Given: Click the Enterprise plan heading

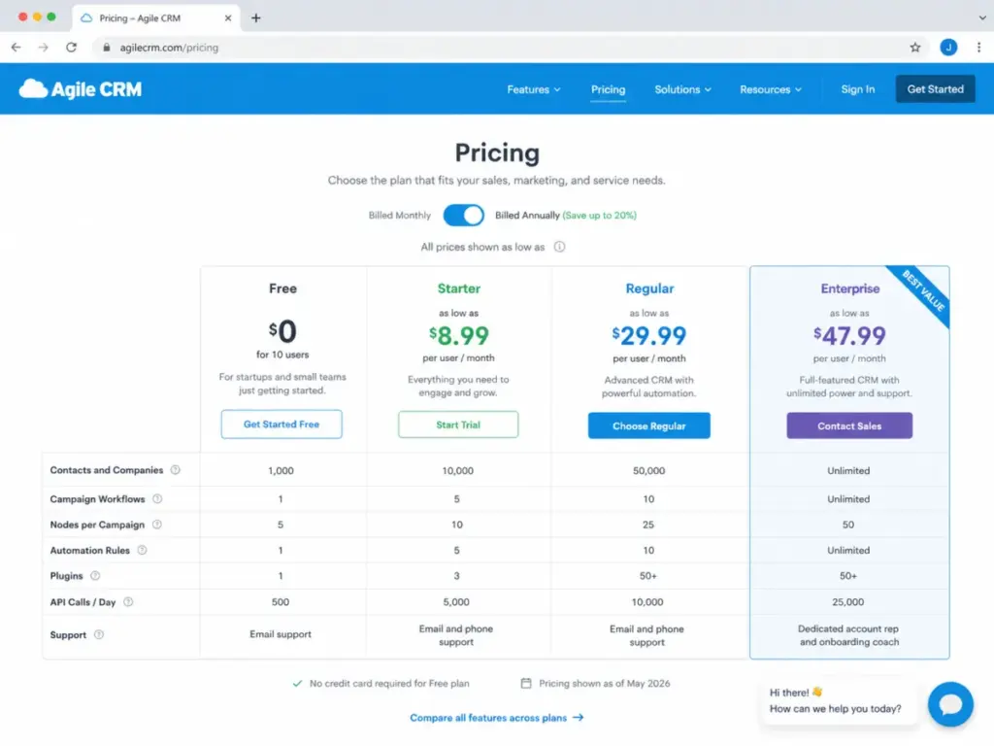Looking at the screenshot, I should point(849,288).
